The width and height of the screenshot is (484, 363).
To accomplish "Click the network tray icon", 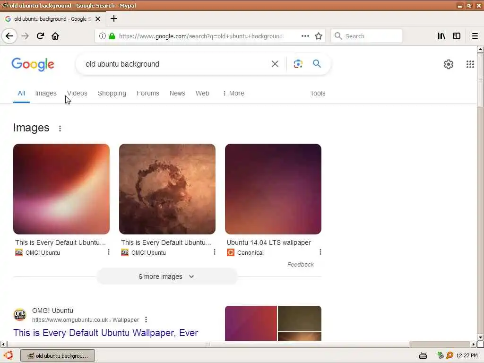I will pyautogui.click(x=441, y=355).
